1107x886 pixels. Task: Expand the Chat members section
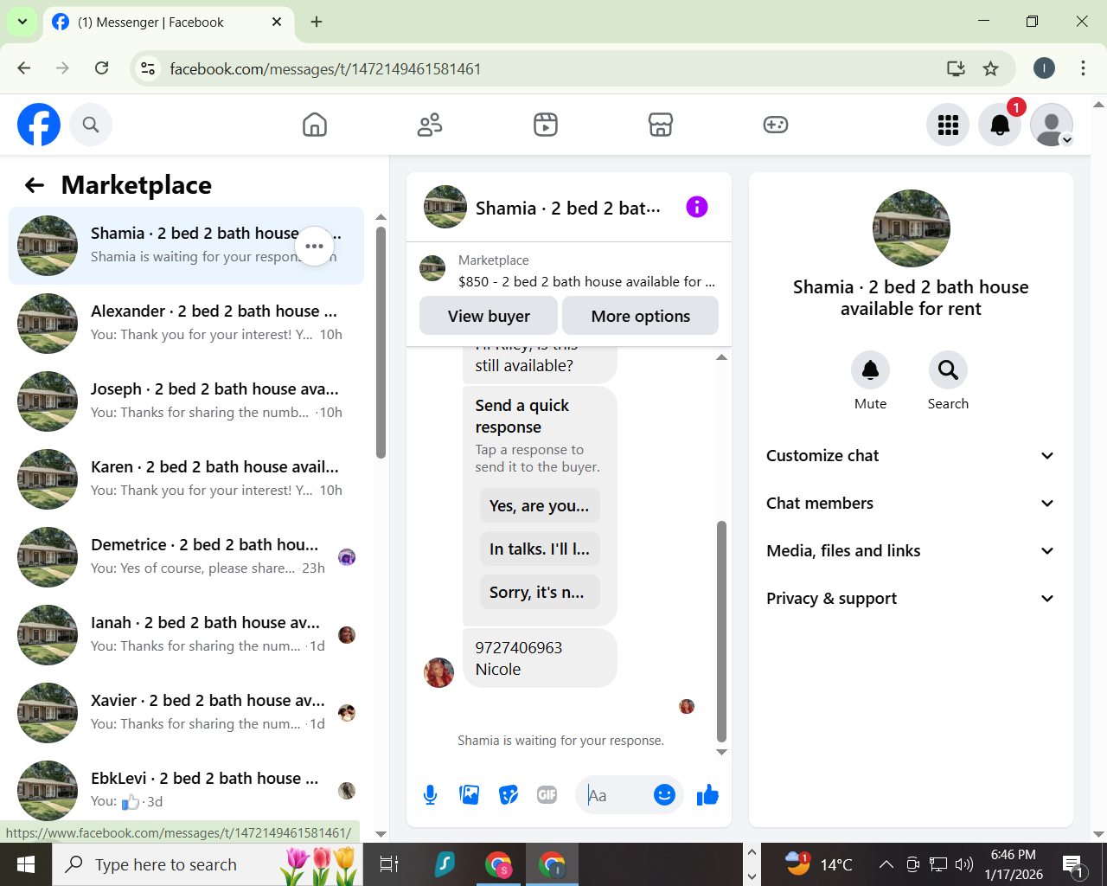pyautogui.click(x=911, y=504)
